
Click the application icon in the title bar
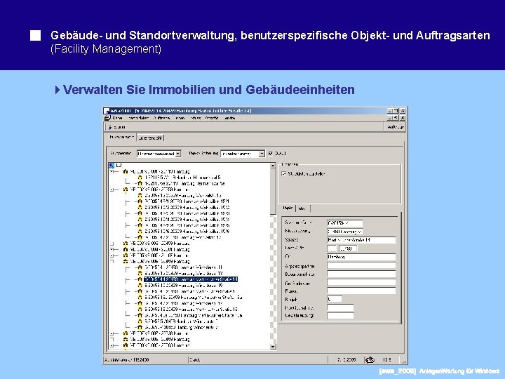point(107,111)
